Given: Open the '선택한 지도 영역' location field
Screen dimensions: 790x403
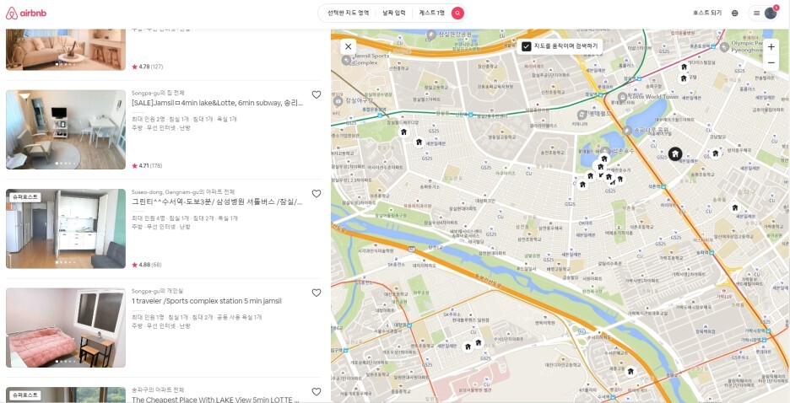Looking at the screenshot, I should [348, 13].
